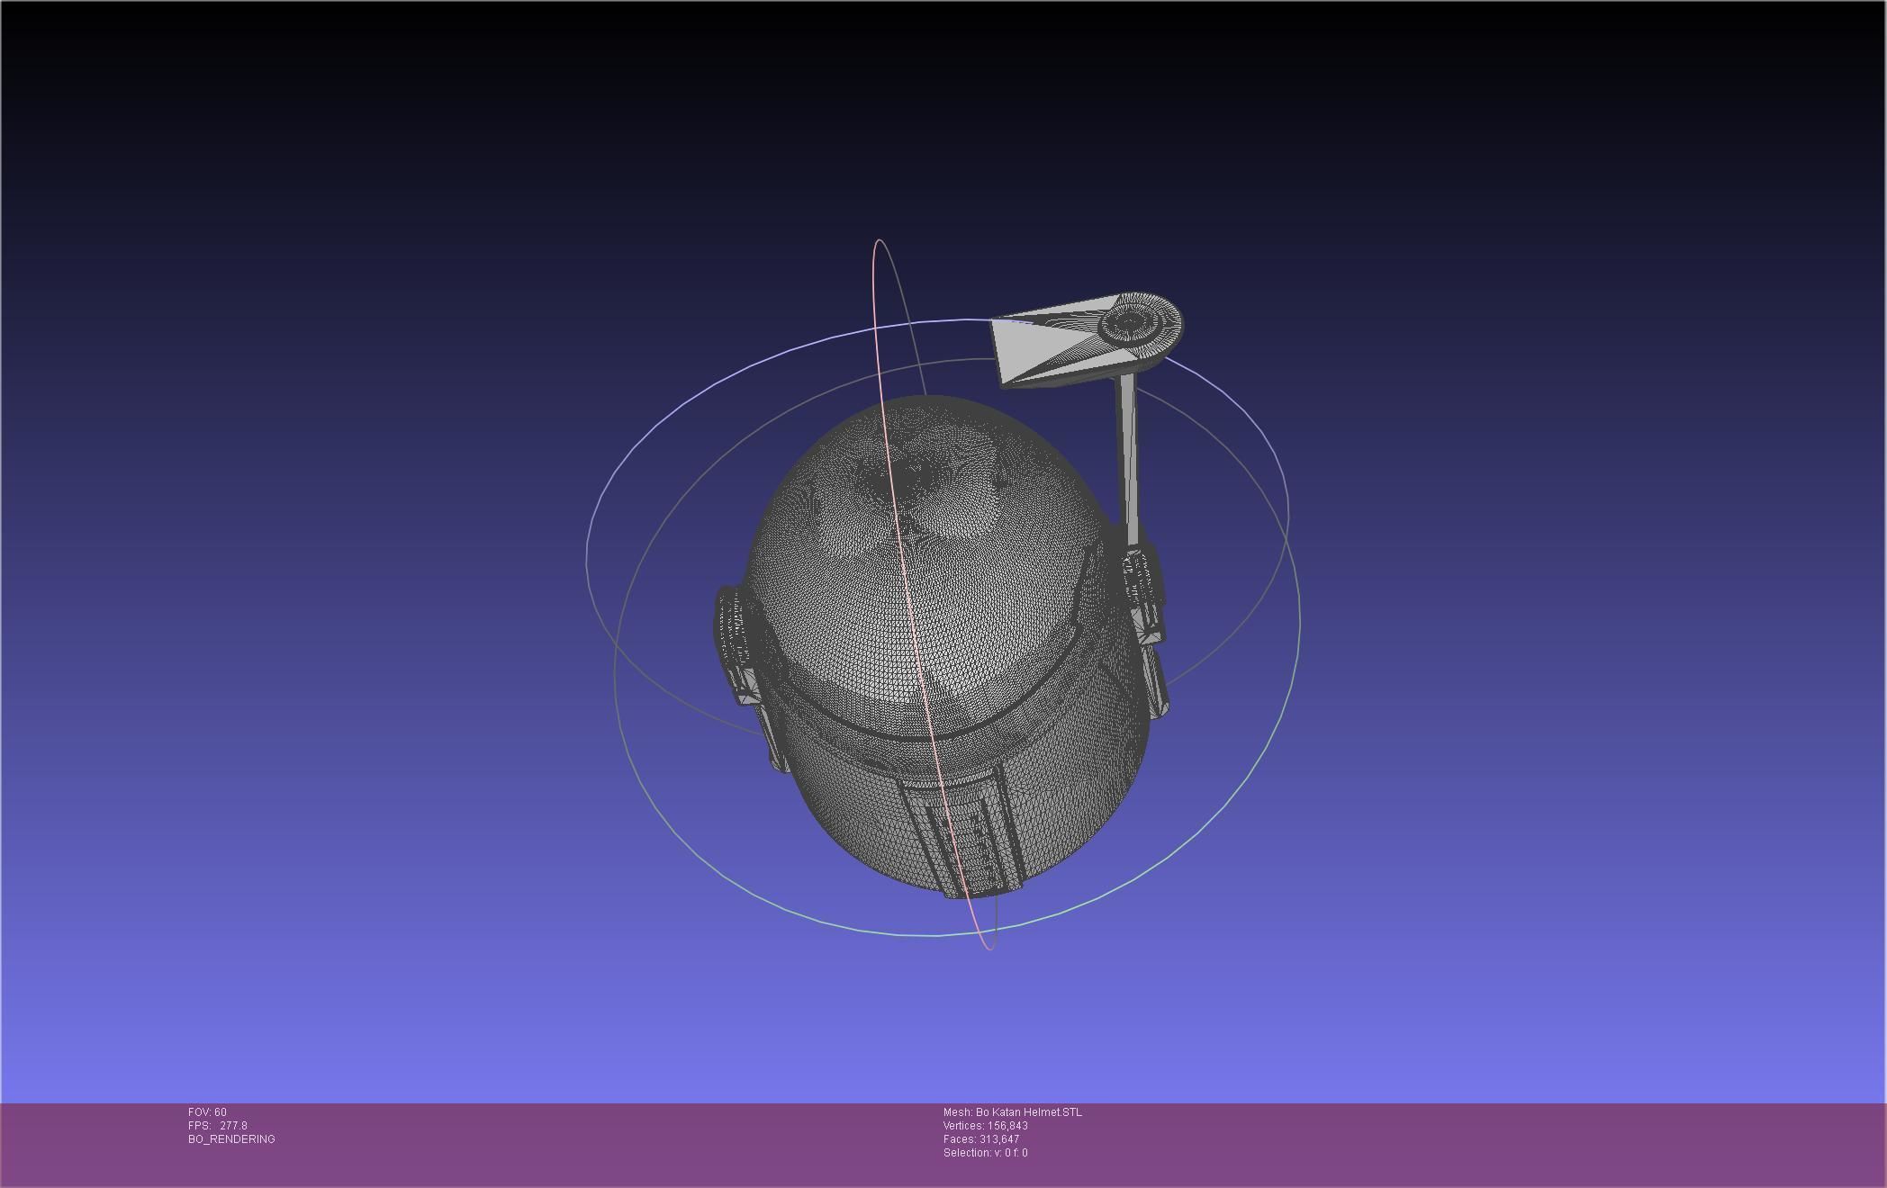The image size is (1887, 1188).
Task: Click the rangefinder stalk on the helmet
Action: (1128, 459)
